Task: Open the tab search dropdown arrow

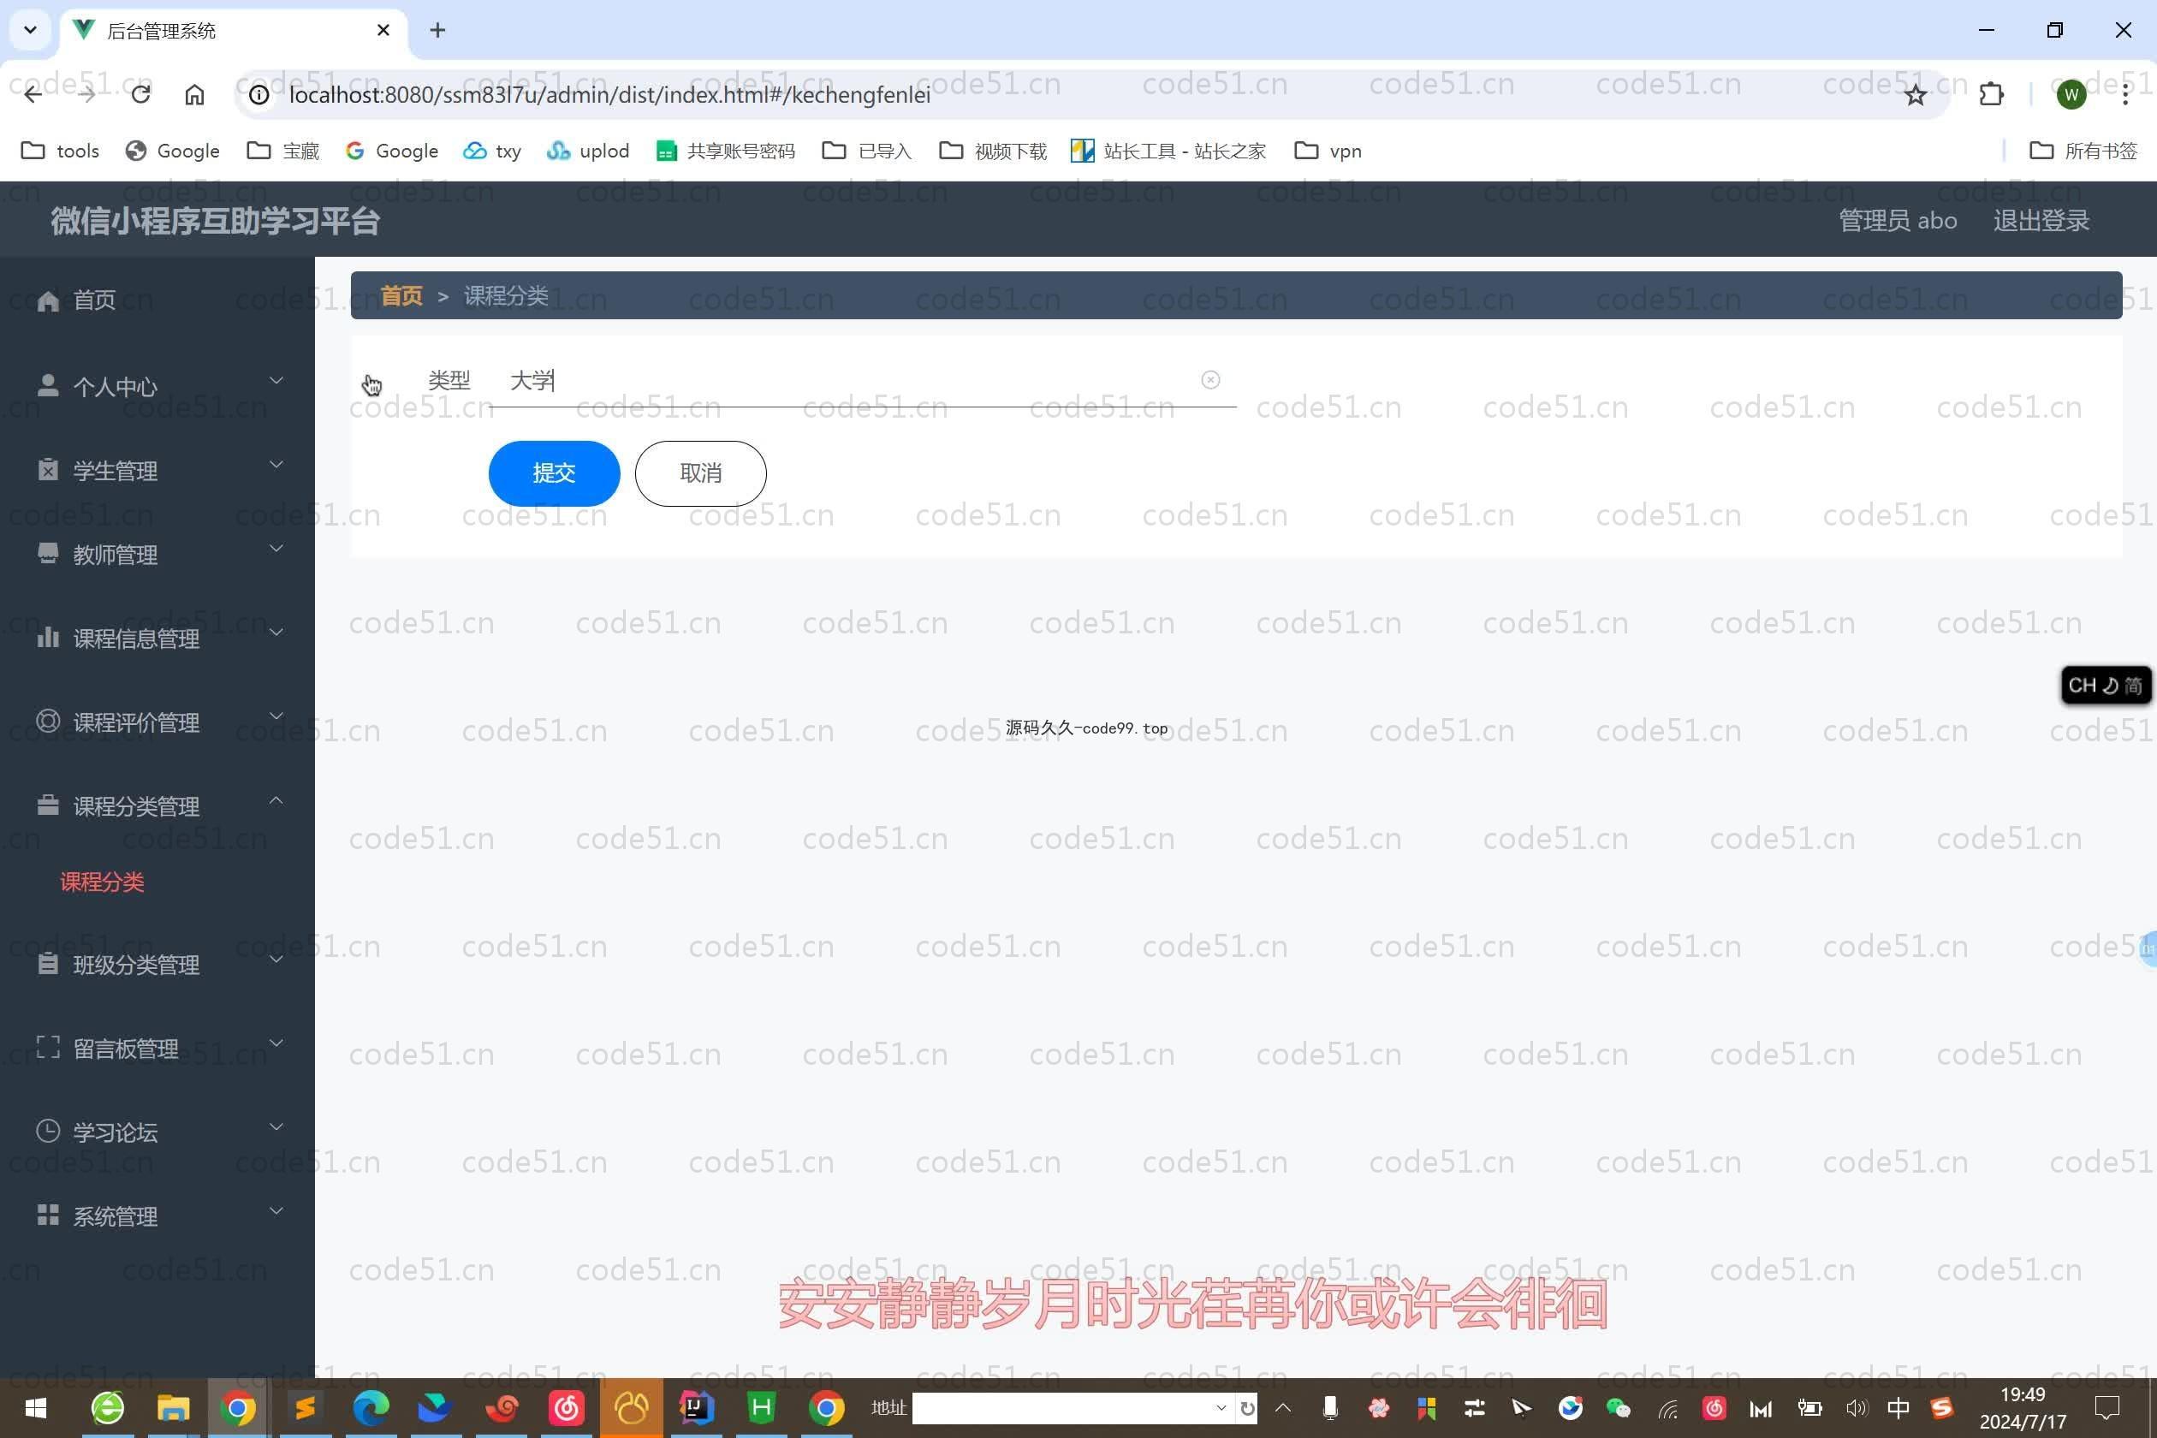Action: (30, 30)
